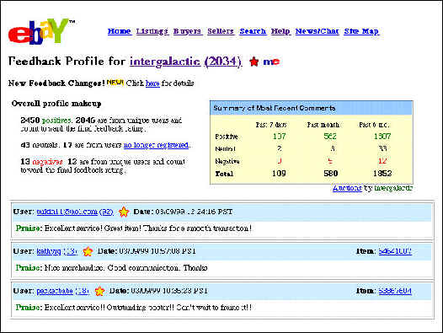Click the star in the third feedback entry
443x333 pixels.
[x=99, y=291]
